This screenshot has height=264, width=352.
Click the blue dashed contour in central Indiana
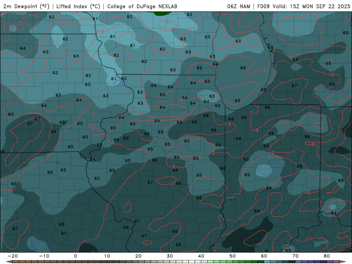[270, 169]
